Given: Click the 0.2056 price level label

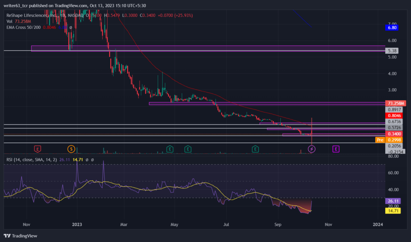Looking at the screenshot, I should coord(394,146).
